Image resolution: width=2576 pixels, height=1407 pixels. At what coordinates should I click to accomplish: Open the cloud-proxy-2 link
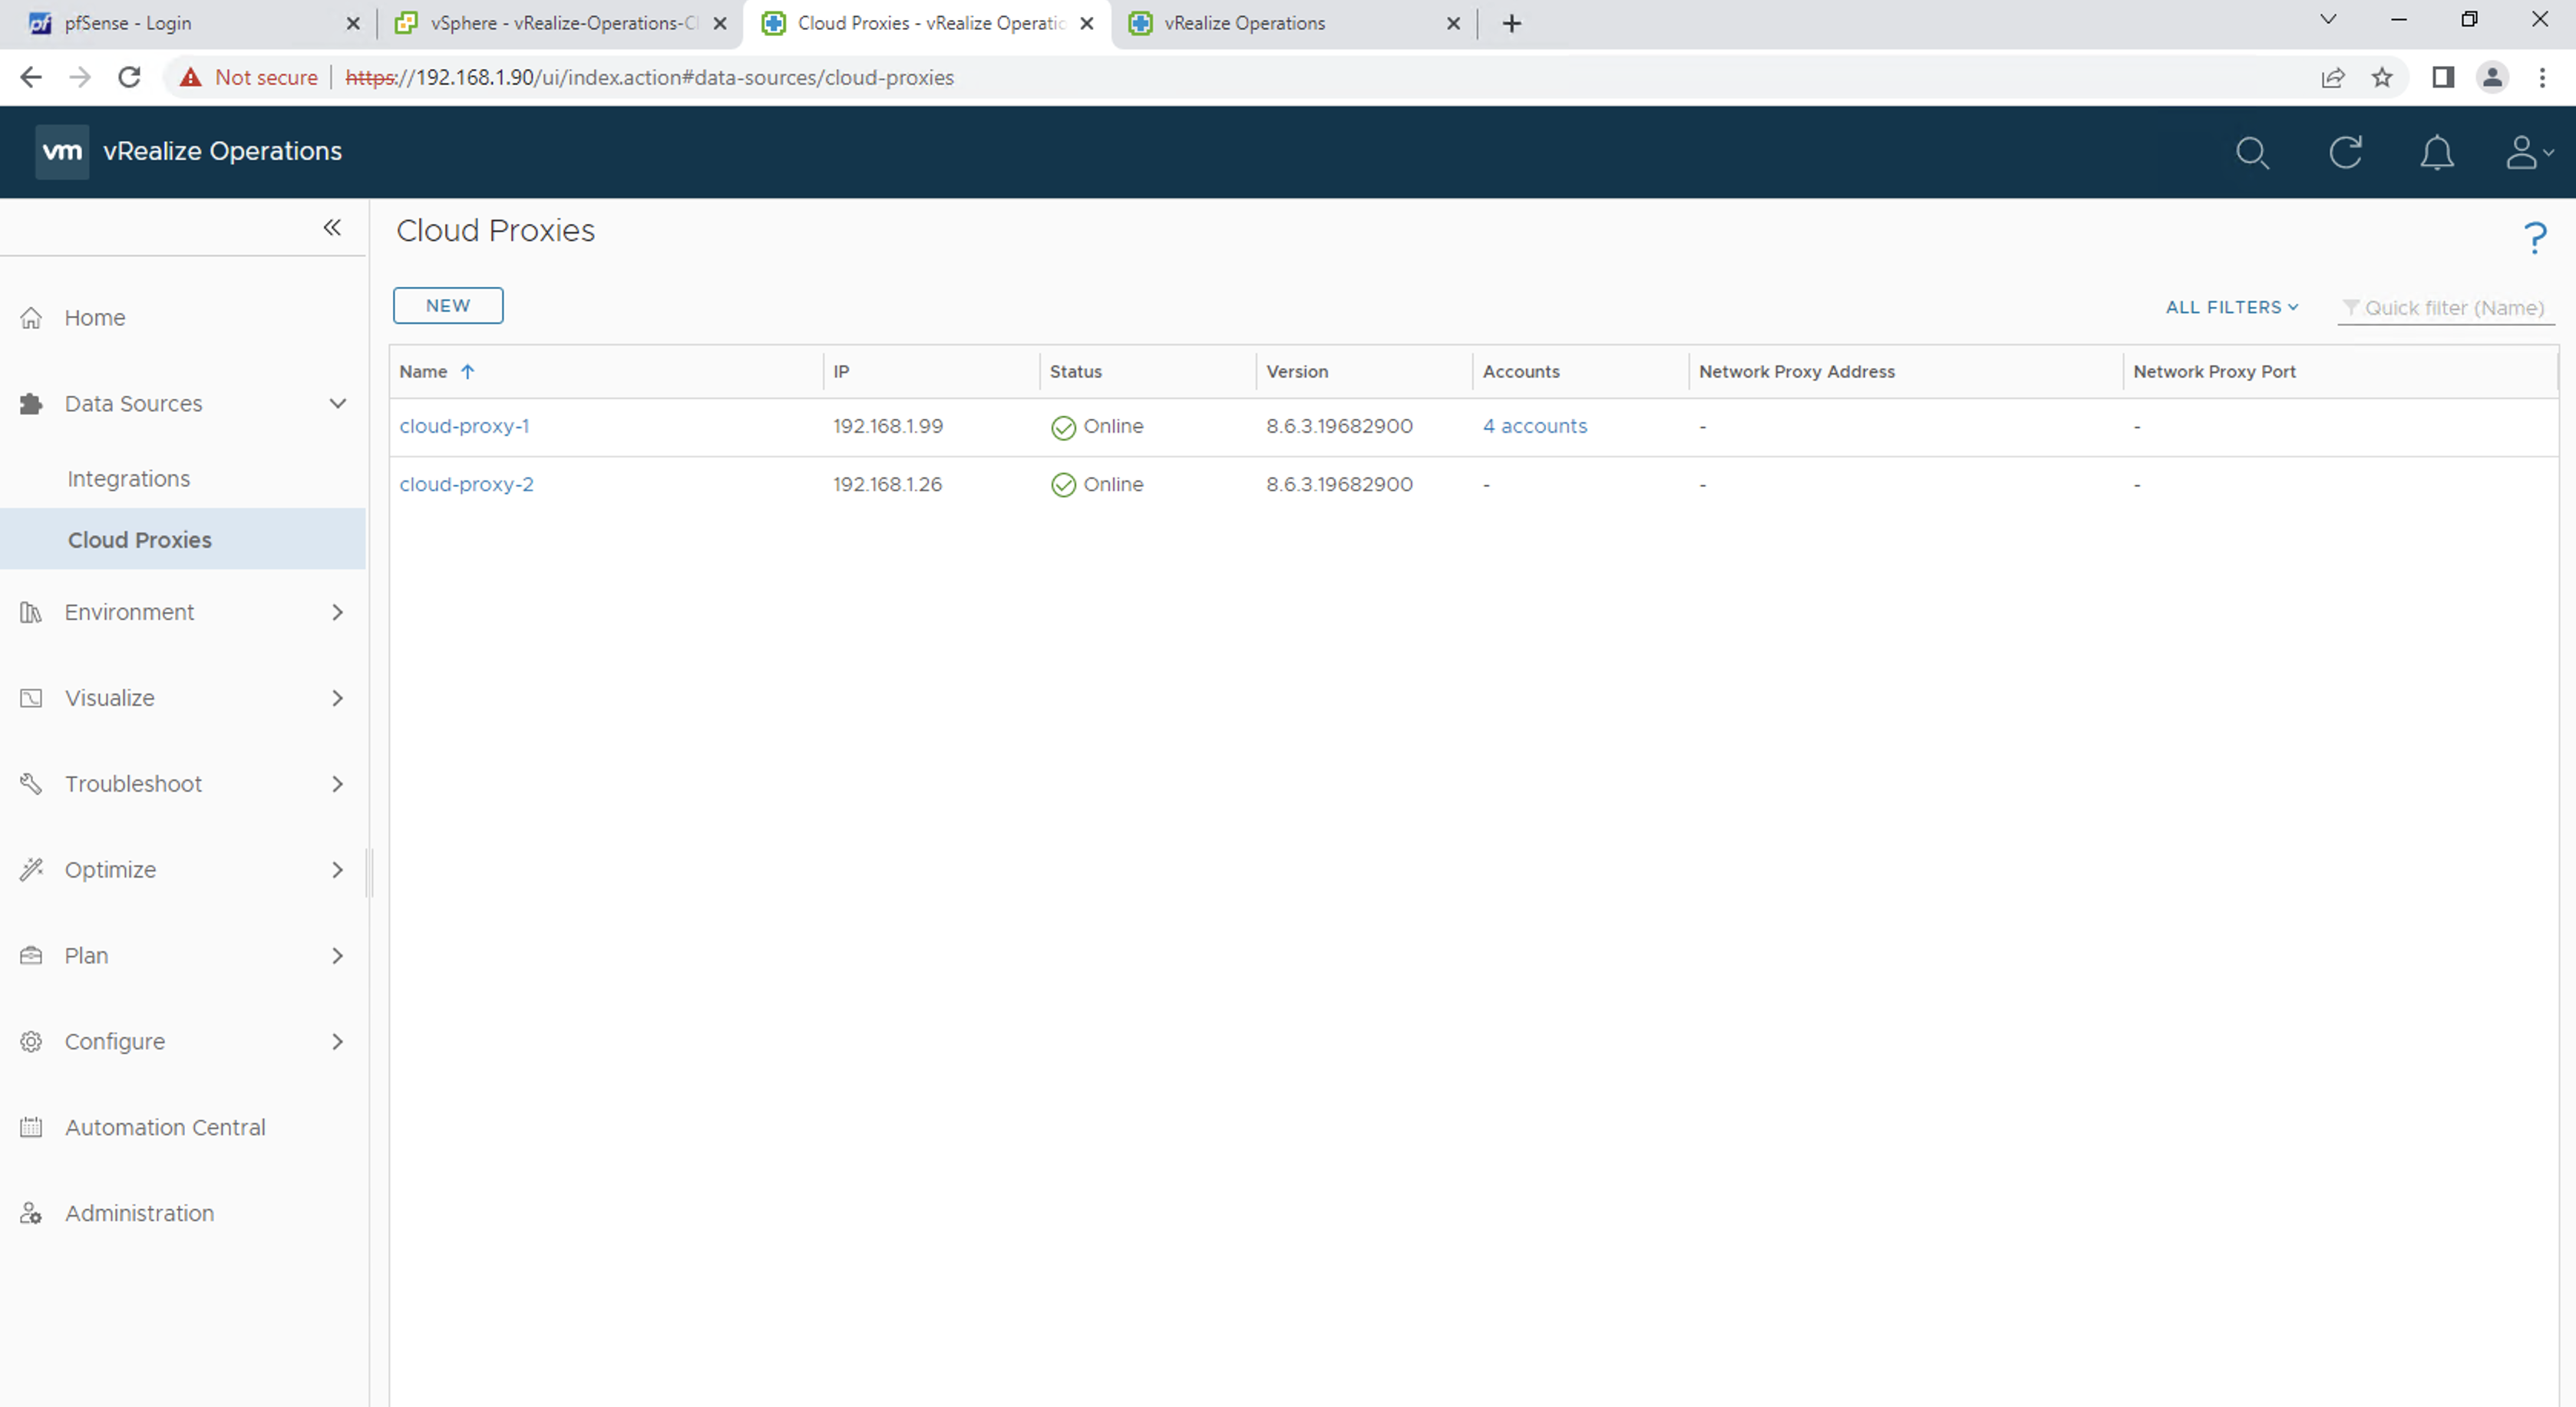tap(467, 485)
